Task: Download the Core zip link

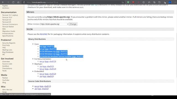Action: coord(41,46)
